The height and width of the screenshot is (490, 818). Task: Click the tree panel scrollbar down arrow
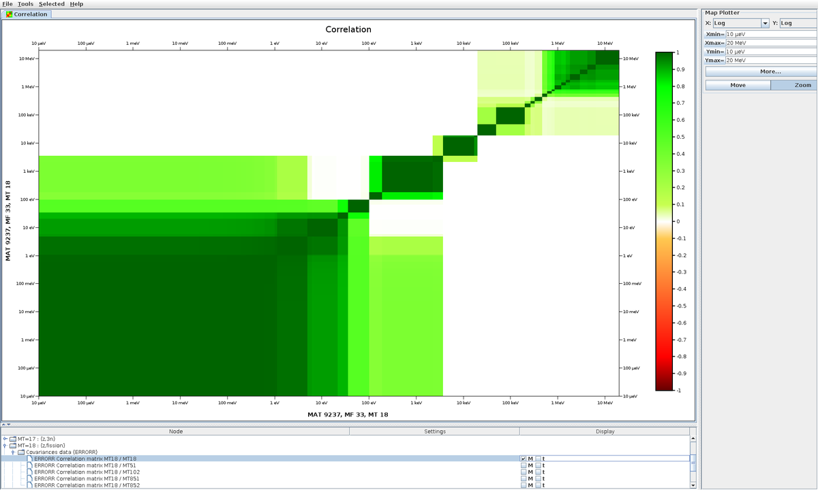point(693,485)
